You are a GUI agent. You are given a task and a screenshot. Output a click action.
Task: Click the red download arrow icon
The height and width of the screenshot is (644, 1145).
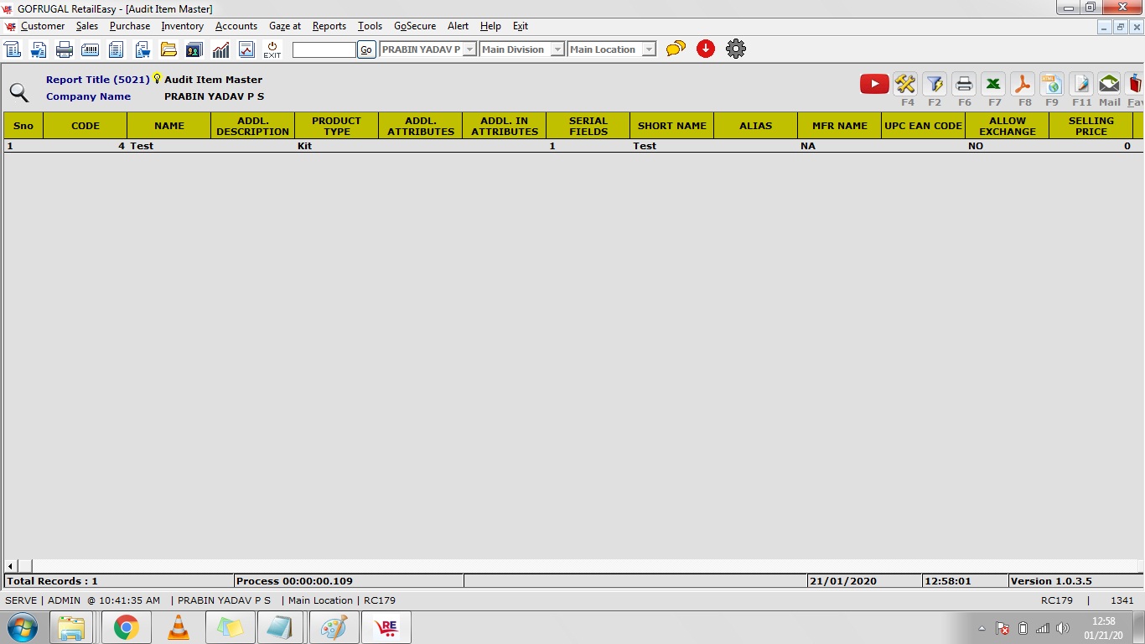[x=706, y=49]
